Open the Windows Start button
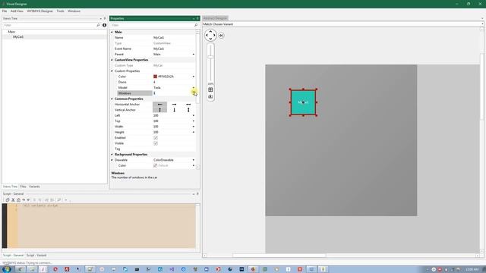 point(6,269)
